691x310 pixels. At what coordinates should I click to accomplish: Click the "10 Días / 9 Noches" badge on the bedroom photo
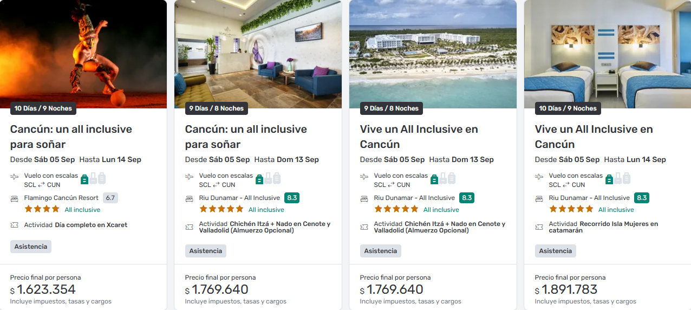(568, 108)
